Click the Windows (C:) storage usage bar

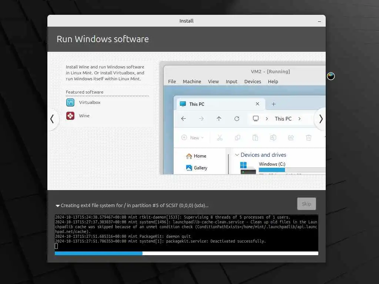292,170
